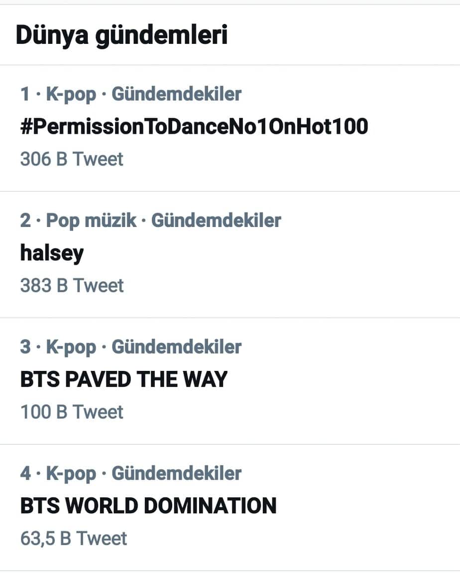The width and height of the screenshot is (460, 579).
Task: Click the "Dünya gündemleri" heading
Action: pos(121,35)
